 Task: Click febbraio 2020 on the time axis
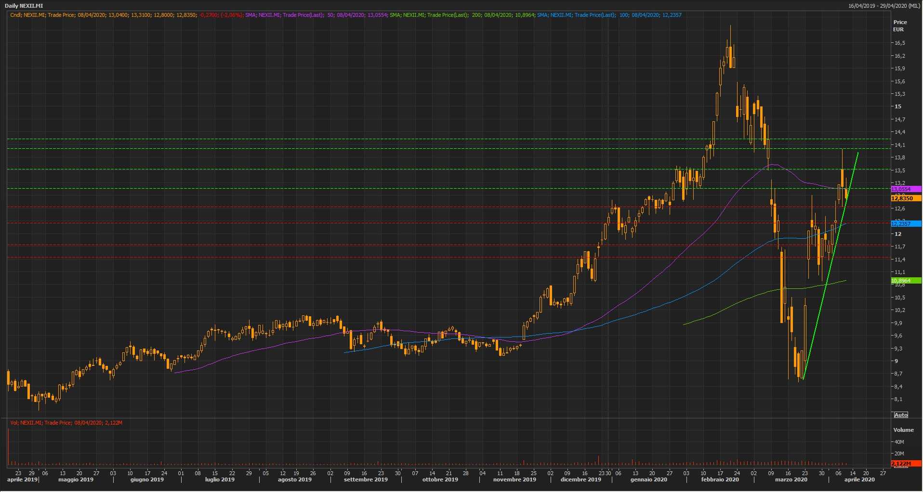point(720,479)
